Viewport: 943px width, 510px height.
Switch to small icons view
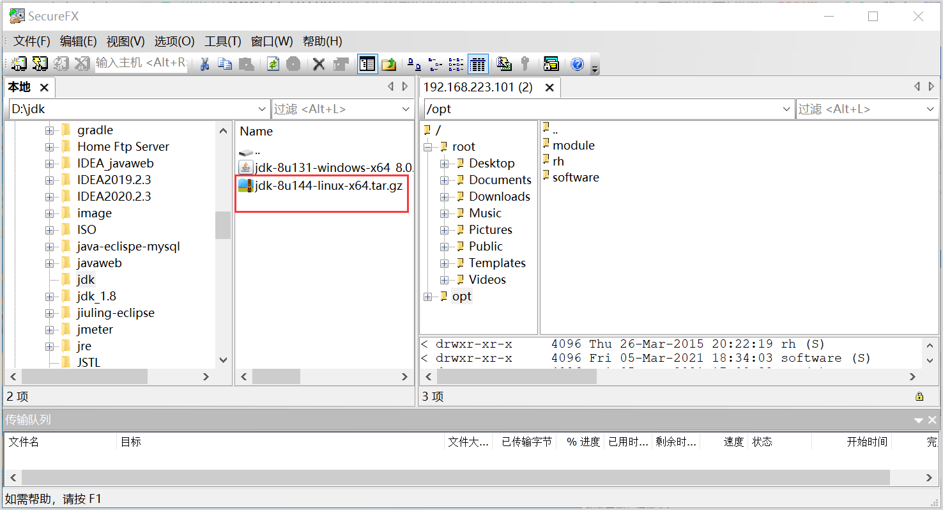click(x=435, y=64)
